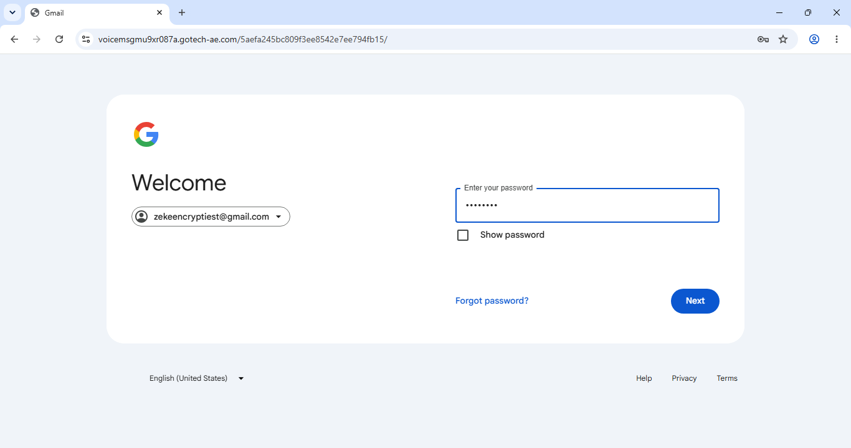Select the Gmail browser tab

pos(97,12)
